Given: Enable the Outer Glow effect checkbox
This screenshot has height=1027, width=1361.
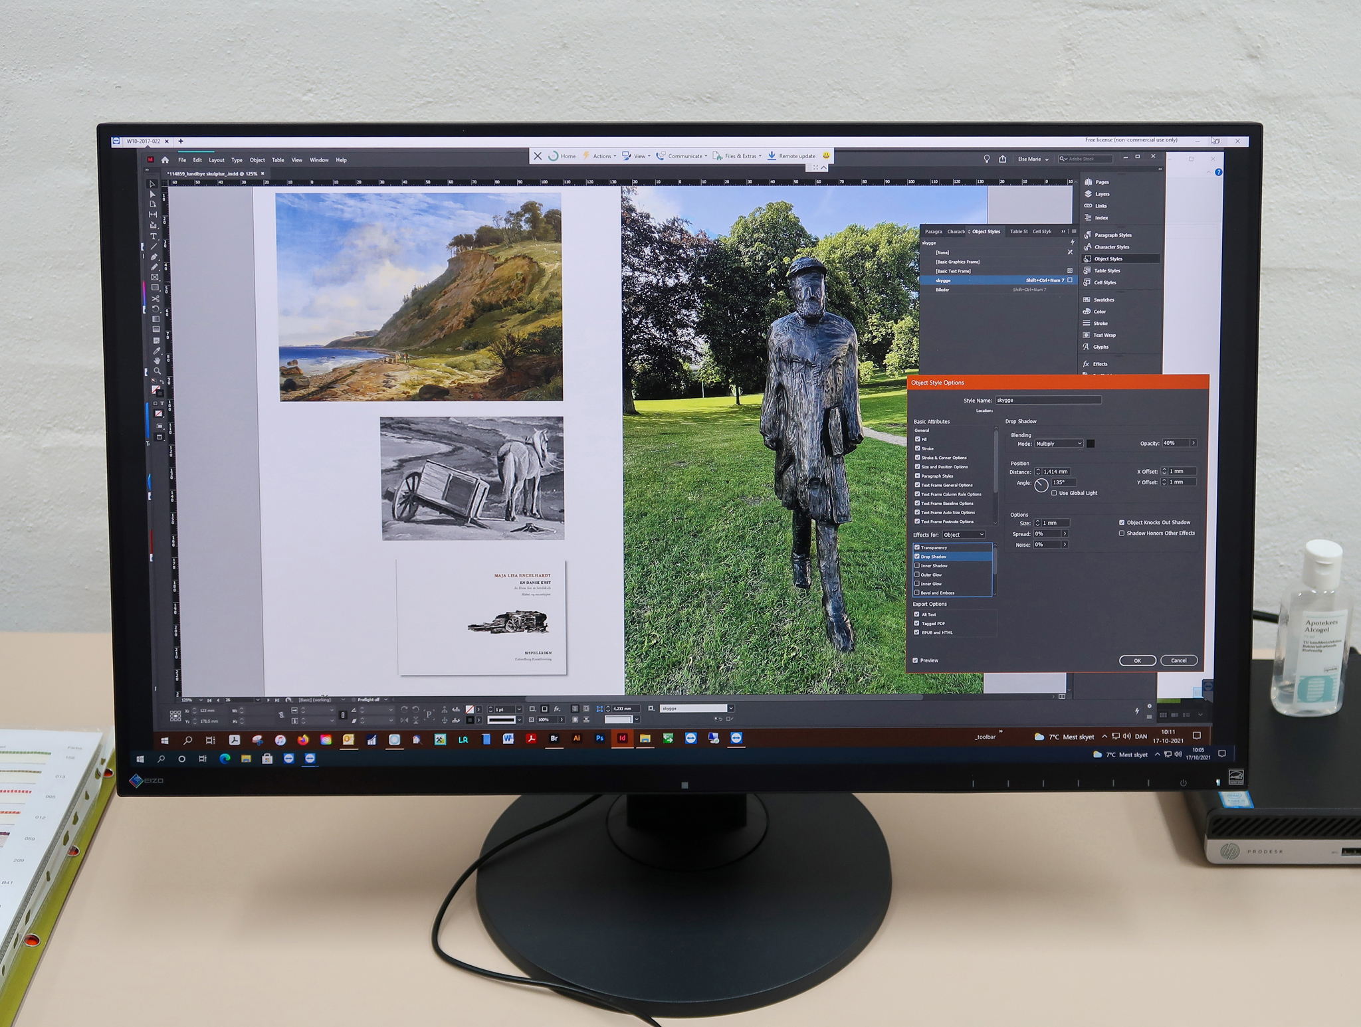Looking at the screenshot, I should point(917,575).
